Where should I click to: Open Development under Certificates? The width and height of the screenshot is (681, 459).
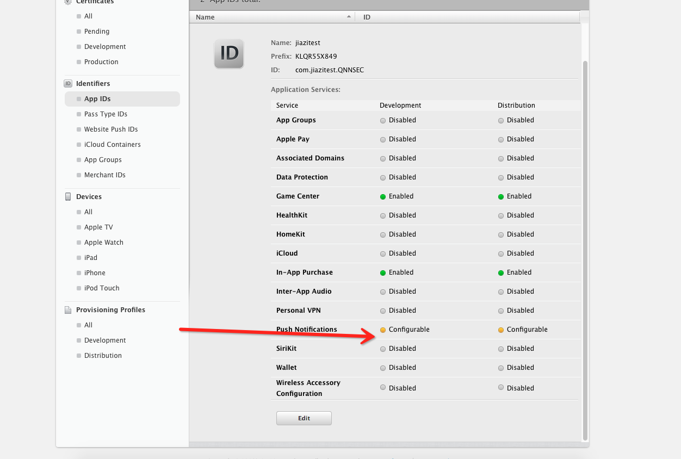[105, 47]
